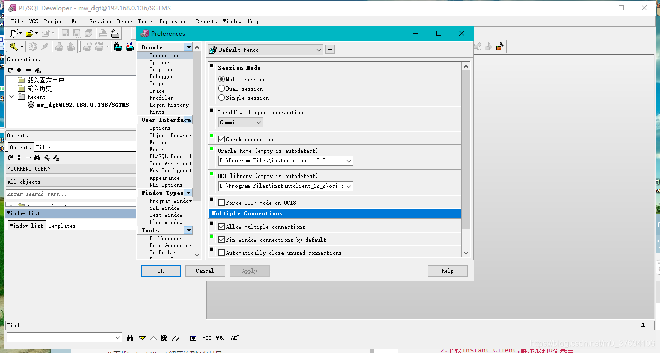
Task: Collapse the User Interface preferences section
Action: click(x=188, y=120)
